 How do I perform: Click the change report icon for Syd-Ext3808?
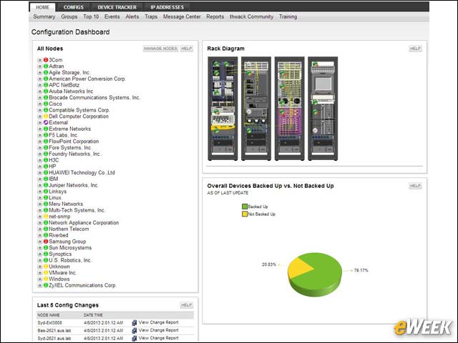(x=135, y=322)
